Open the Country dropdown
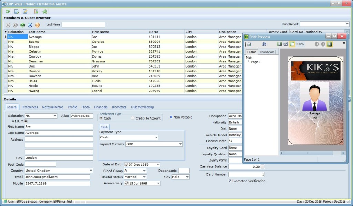This screenshot has width=353, height=206. (91, 171)
